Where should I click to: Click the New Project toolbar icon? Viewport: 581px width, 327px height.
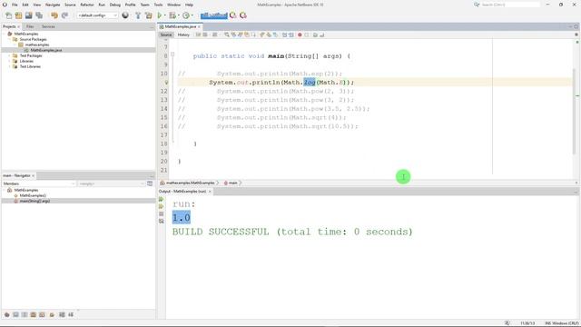click(x=18, y=15)
